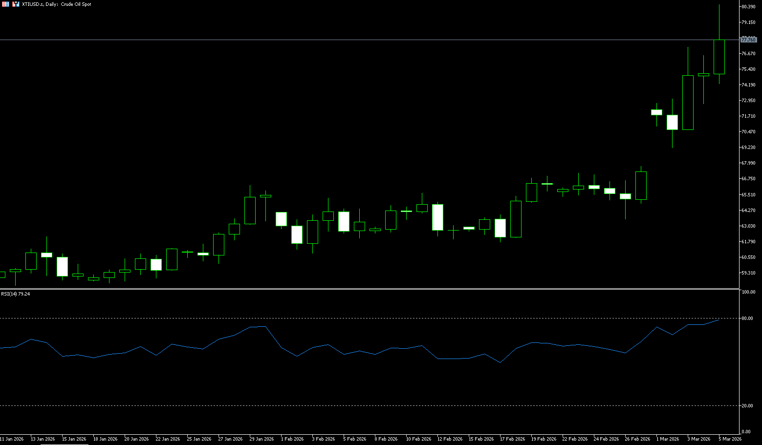Click the 100.00 label on RSI scale
The height and width of the screenshot is (445, 762).
748,292
